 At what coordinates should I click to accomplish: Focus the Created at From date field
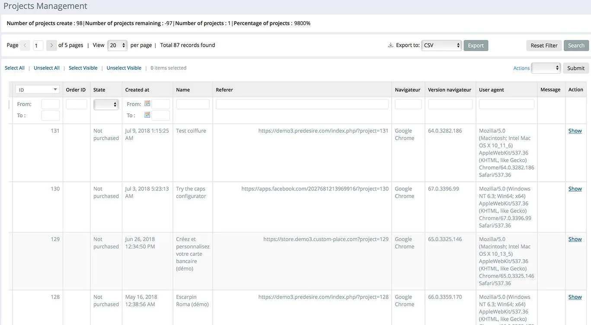[x=160, y=104]
